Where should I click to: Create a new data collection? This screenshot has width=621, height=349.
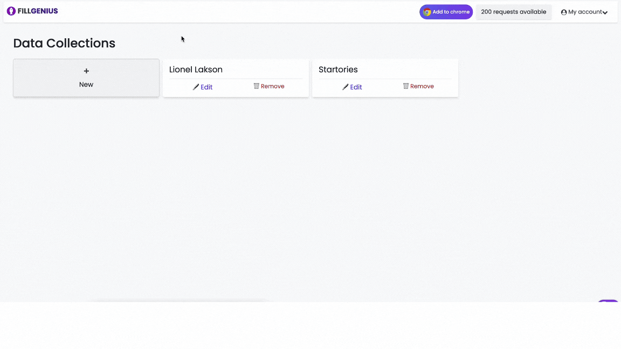point(86,78)
